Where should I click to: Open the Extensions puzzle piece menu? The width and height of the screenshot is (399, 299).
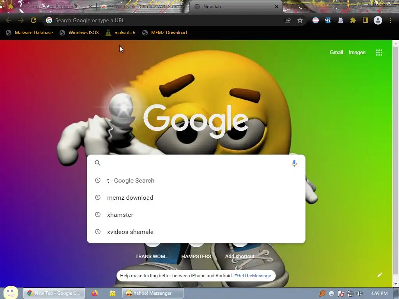[353, 20]
